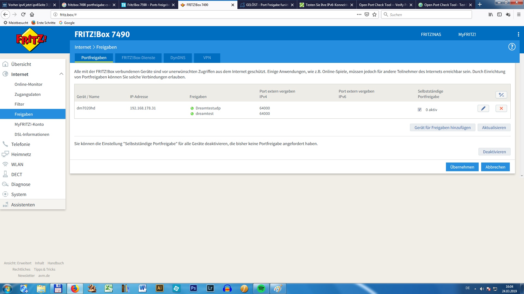The image size is (524, 294).
Task: Click Übernehmen to apply settings
Action: pos(462,167)
